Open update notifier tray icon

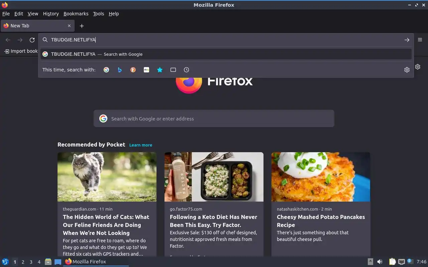click(x=410, y=262)
